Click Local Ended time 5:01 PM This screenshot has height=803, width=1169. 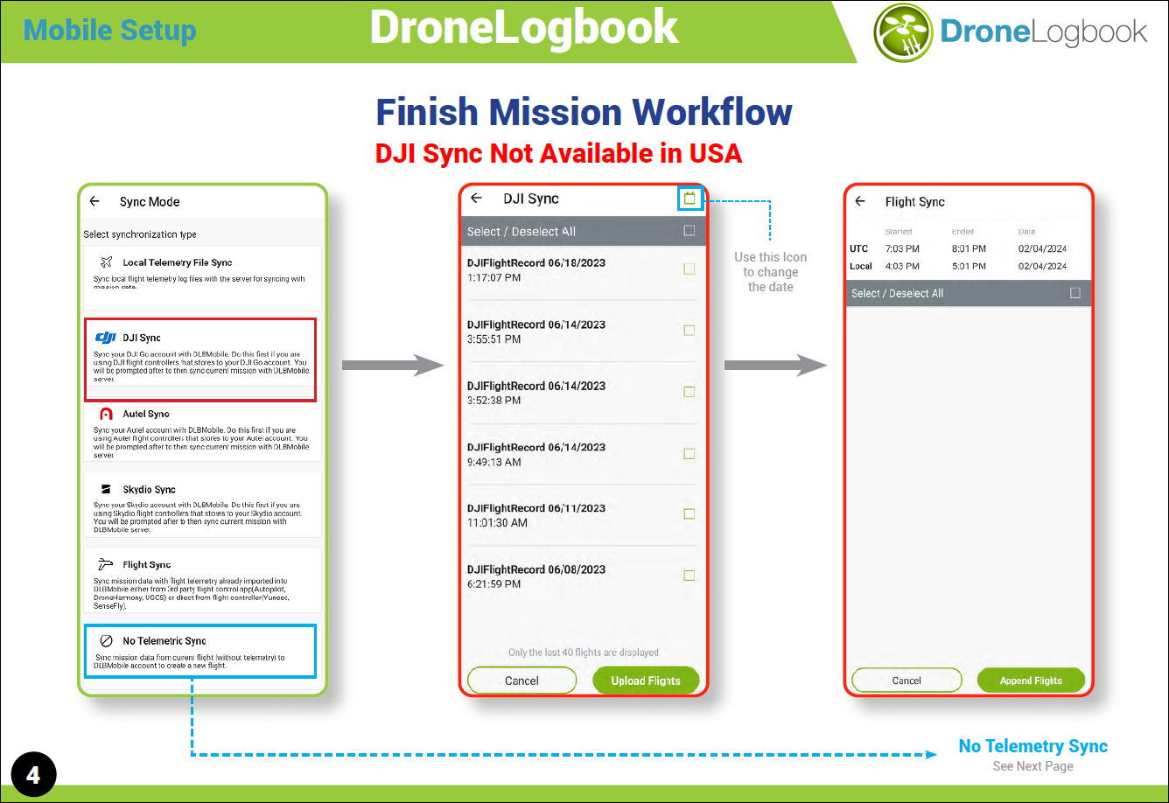[x=969, y=266]
